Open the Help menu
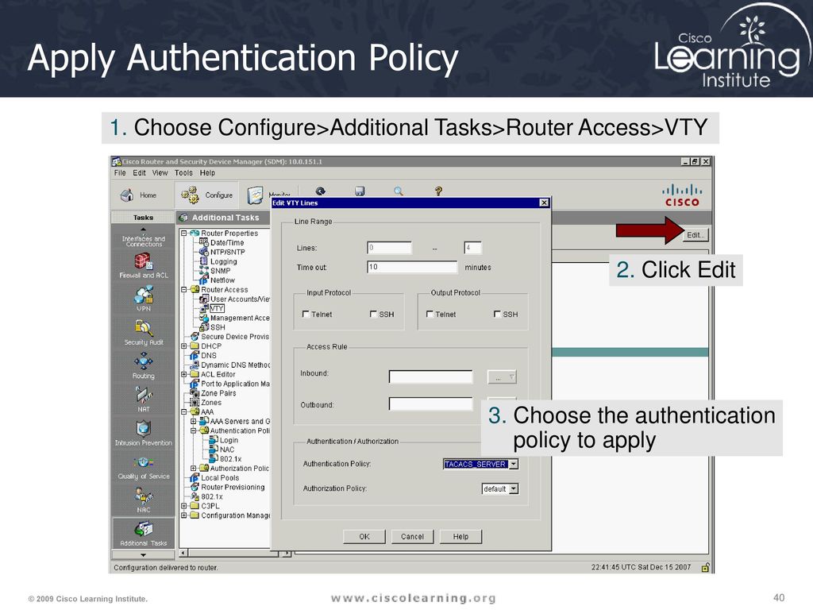 coord(207,172)
